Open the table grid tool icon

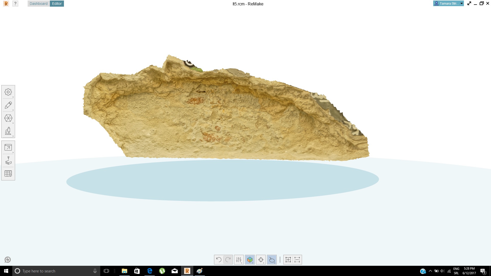pos(8,174)
